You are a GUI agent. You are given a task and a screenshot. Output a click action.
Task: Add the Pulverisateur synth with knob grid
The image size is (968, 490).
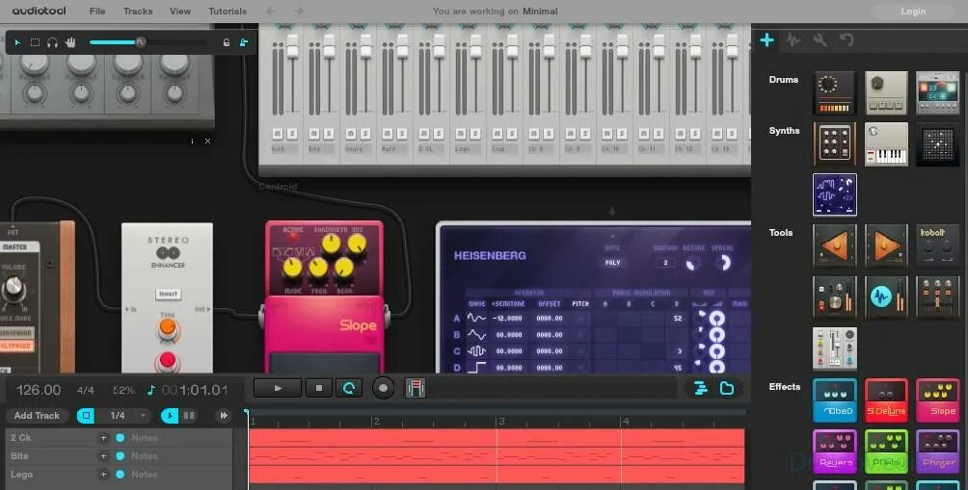tap(835, 144)
